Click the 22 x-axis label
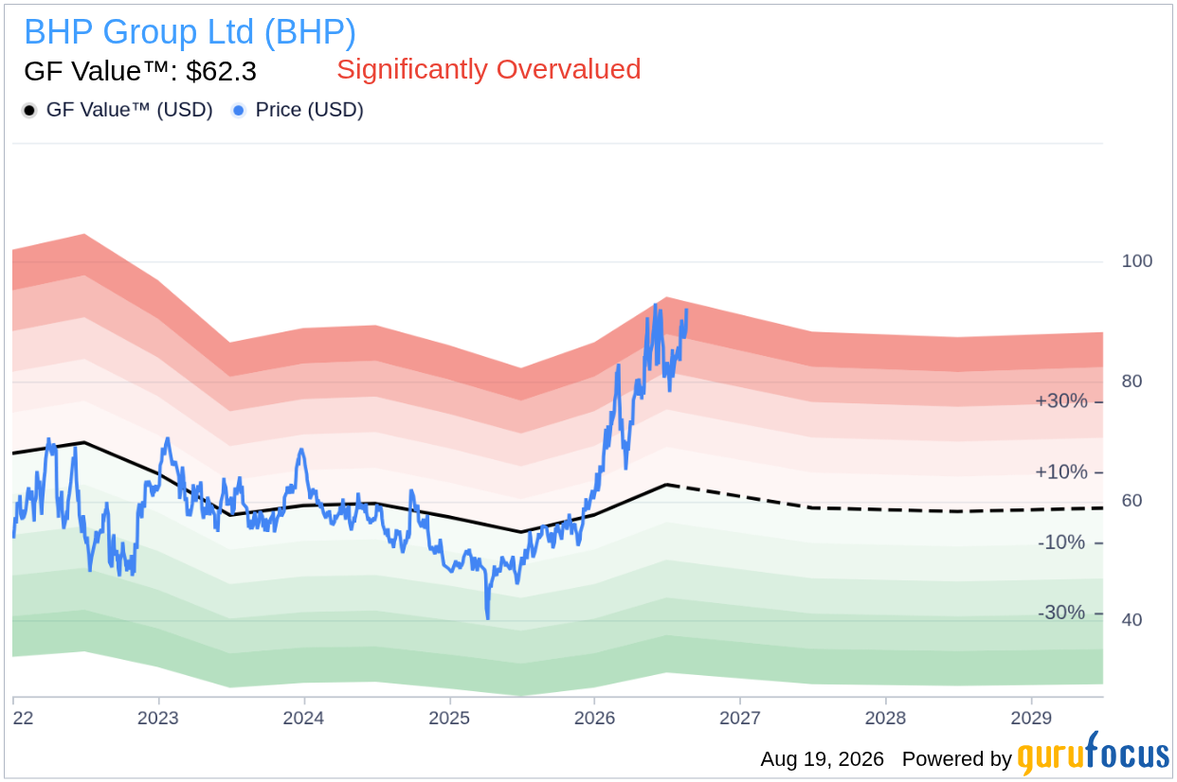 point(24,718)
